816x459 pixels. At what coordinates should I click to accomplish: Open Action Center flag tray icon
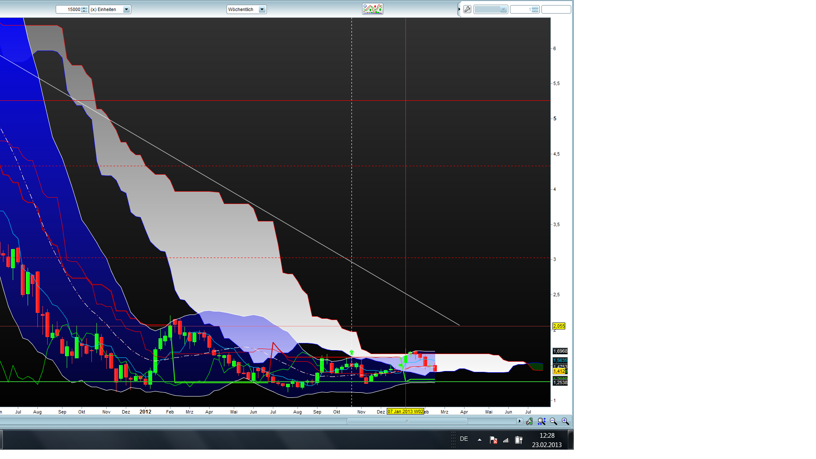coord(493,440)
